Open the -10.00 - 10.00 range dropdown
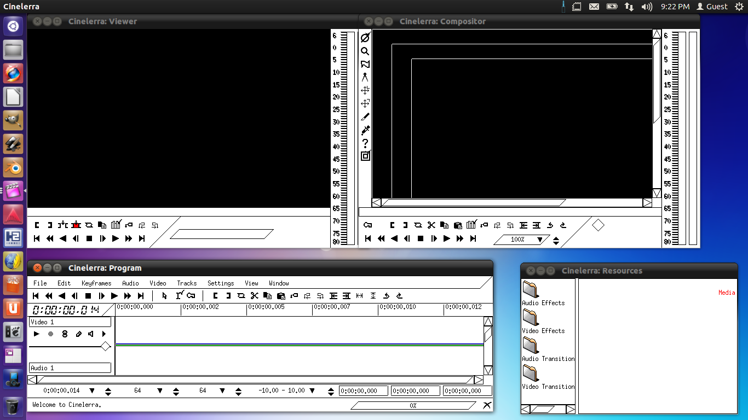Image resolution: width=748 pixels, height=420 pixels. [x=312, y=390]
